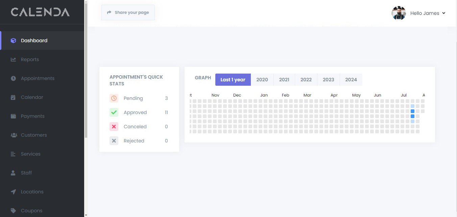Switch graph to the 2020 tab

point(262,80)
